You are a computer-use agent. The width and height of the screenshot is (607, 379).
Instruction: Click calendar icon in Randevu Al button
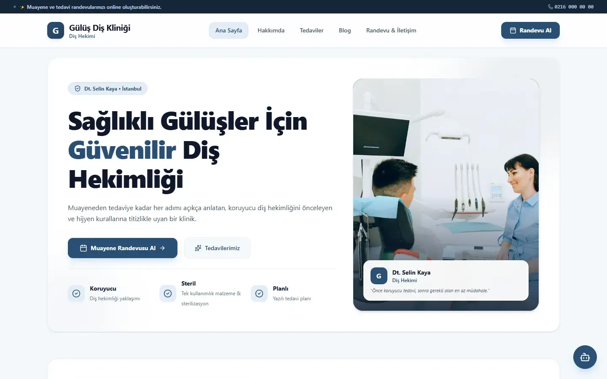pos(513,30)
